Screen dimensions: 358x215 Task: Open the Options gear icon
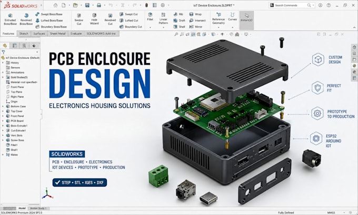[163, 5]
